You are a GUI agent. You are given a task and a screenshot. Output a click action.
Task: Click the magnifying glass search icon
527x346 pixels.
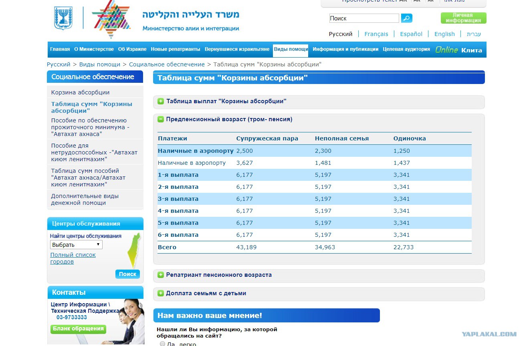(x=406, y=18)
